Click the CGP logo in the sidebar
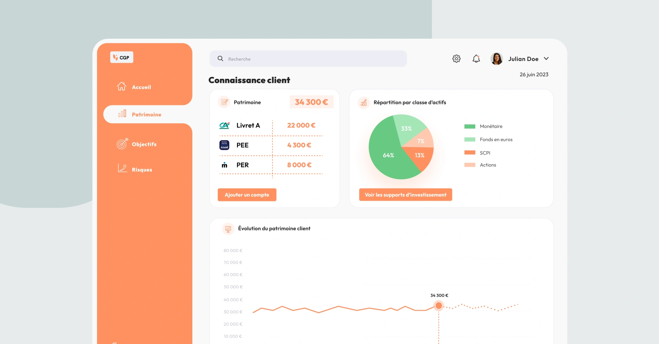This screenshot has width=659, height=344. (121, 57)
